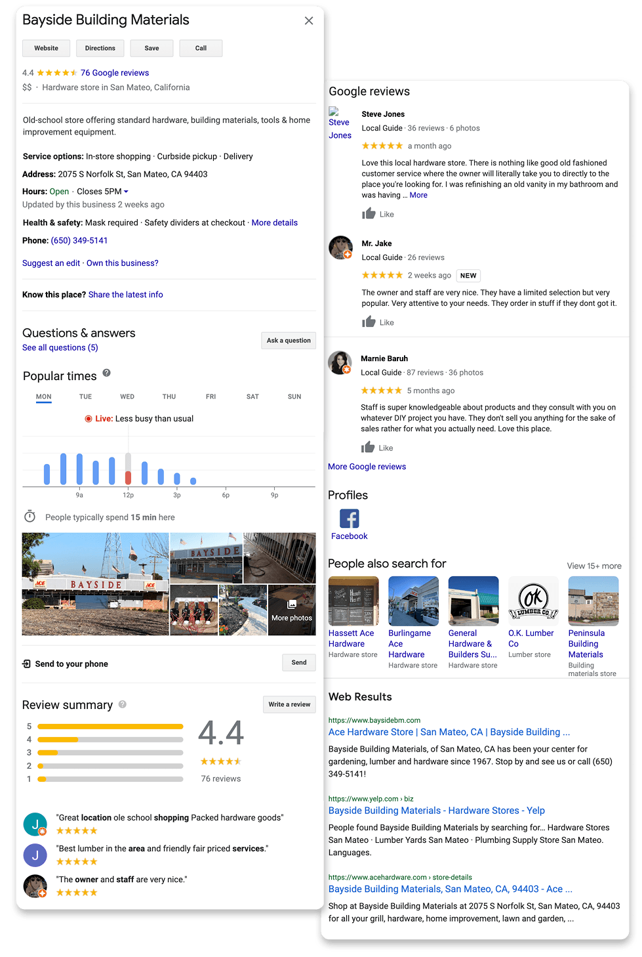Screen dimensions: 642x957
Task: Click the Popular times help question mark
Action: tap(106, 373)
